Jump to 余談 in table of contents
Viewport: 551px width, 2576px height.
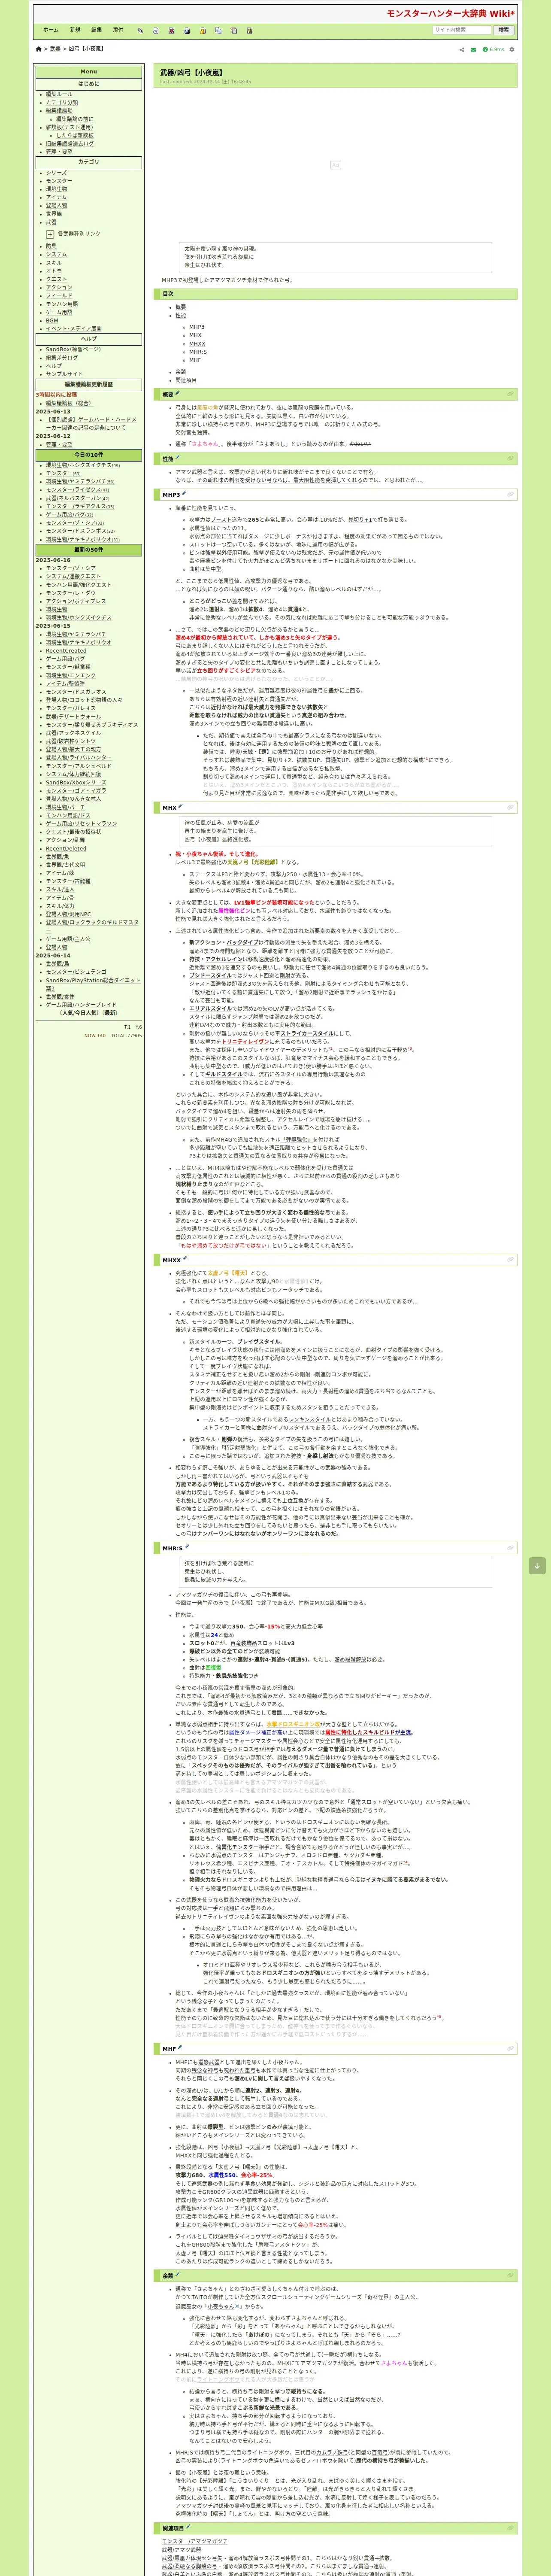(181, 372)
